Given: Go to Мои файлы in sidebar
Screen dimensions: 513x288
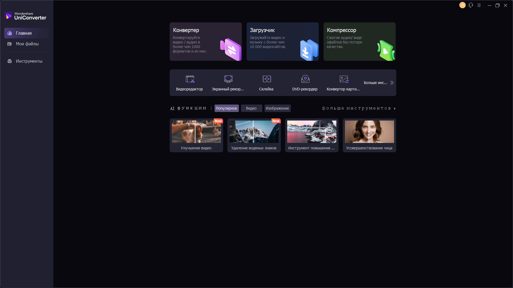Looking at the screenshot, I should 27,44.
